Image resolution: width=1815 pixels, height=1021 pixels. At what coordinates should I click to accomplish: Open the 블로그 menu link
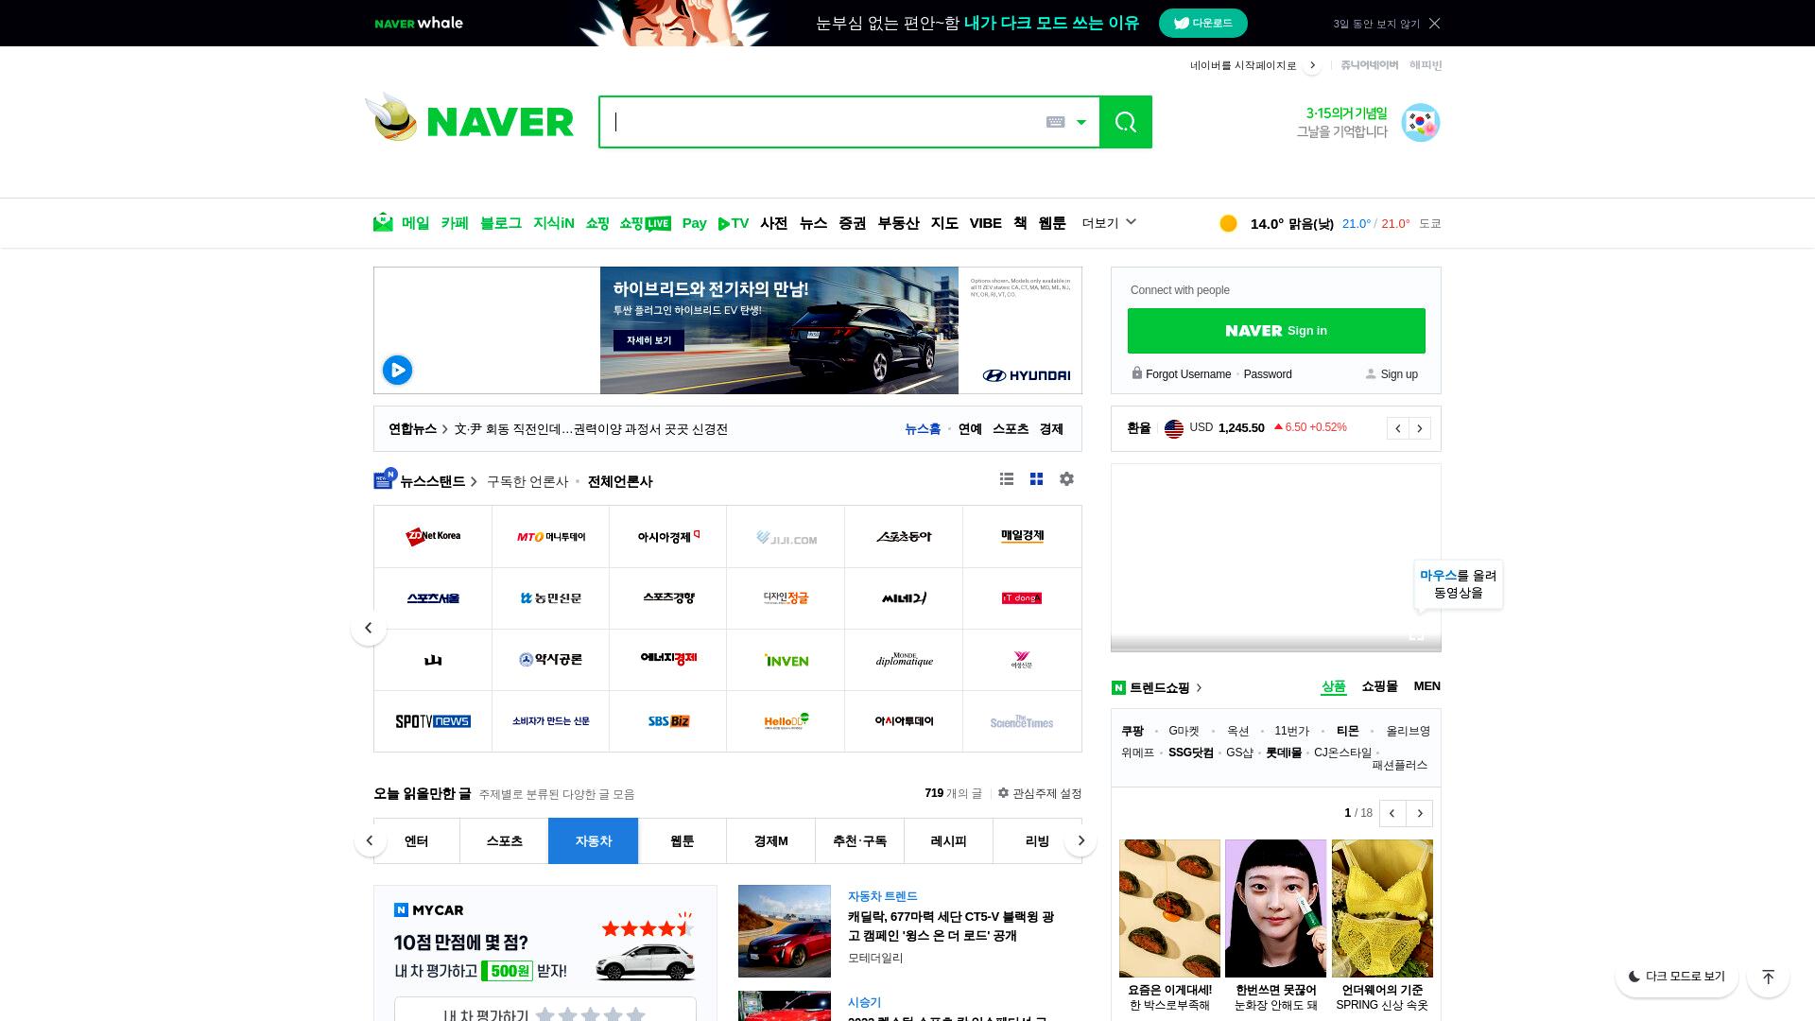point(500,223)
